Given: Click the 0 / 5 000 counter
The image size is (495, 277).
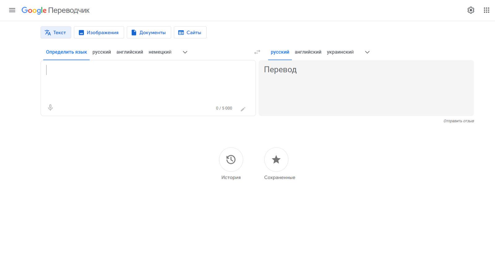Looking at the screenshot, I should point(224,108).
